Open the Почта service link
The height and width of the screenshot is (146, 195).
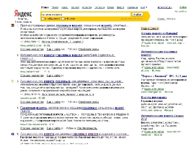55,8
